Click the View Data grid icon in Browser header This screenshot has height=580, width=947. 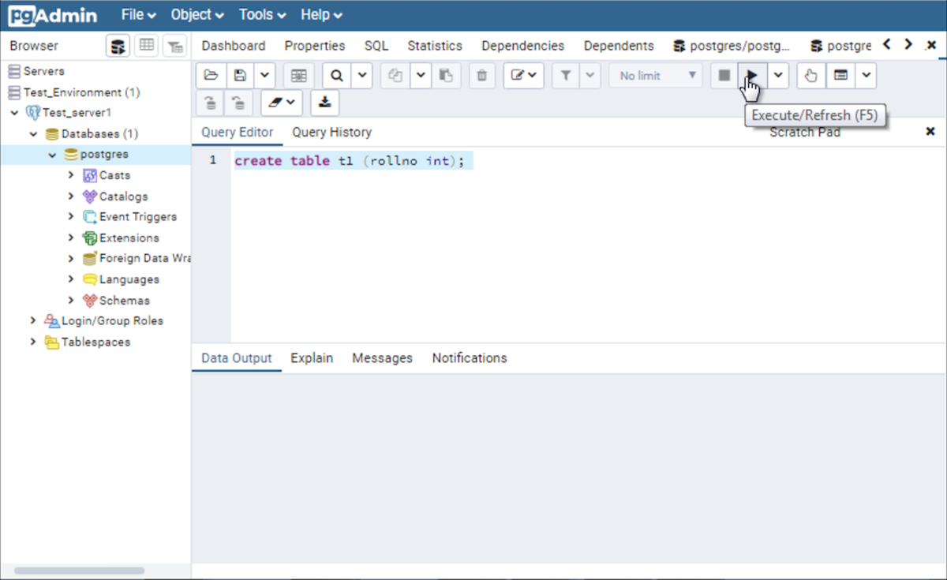pyautogui.click(x=146, y=46)
